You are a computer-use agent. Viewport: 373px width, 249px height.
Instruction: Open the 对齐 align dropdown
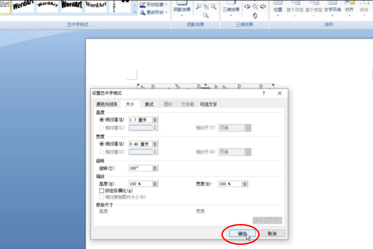[349, 8]
